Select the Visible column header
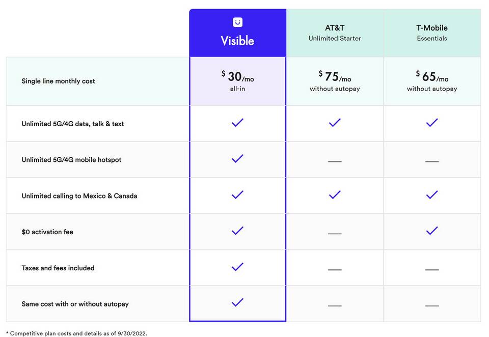Viewport: 489px width, 337px height. click(x=238, y=33)
